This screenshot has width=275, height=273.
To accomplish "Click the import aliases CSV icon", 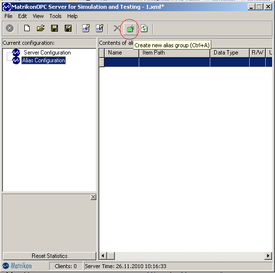I will pos(86,28).
